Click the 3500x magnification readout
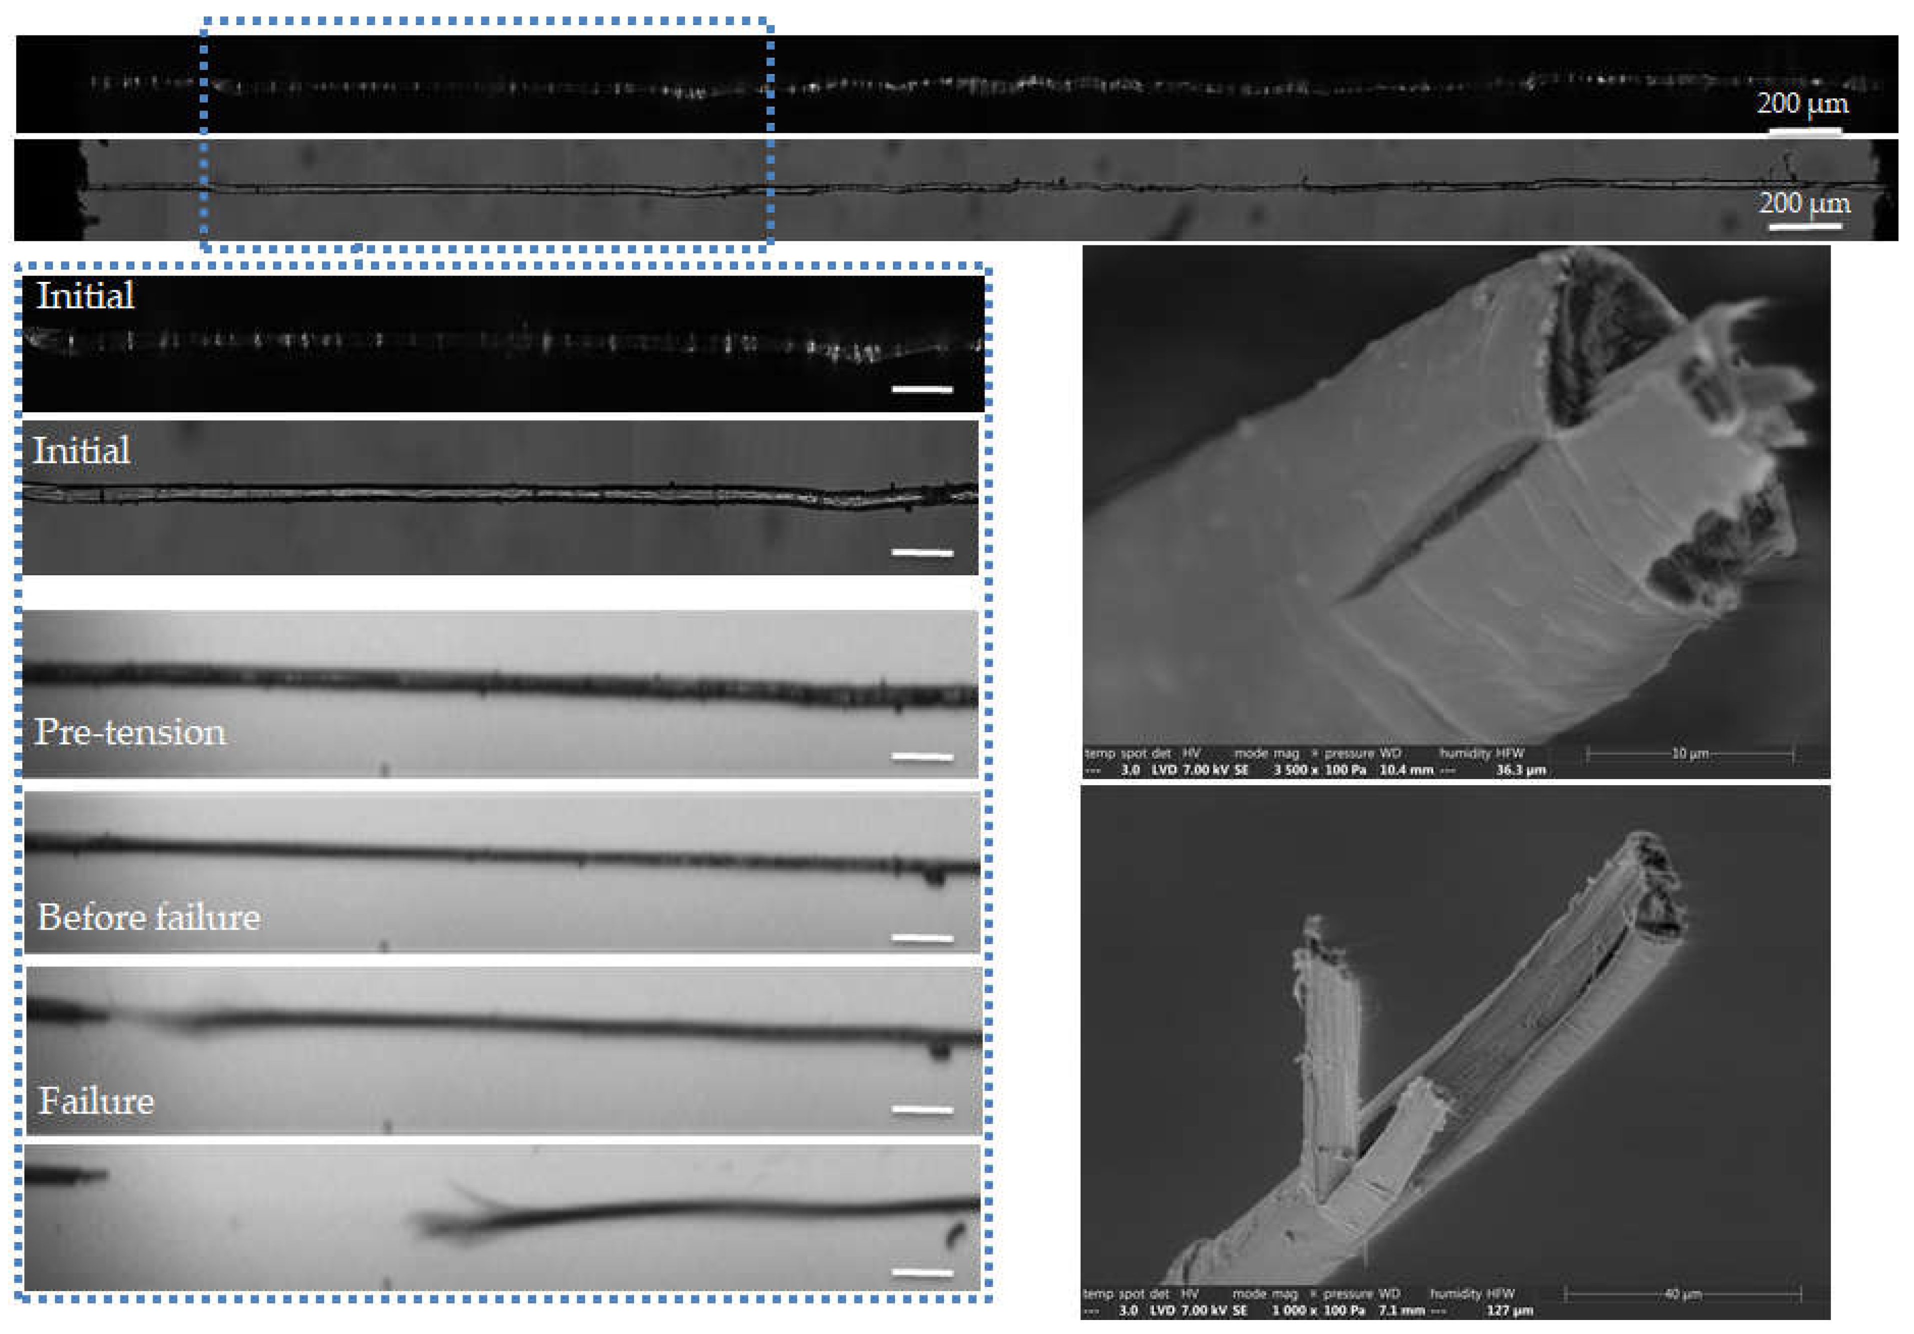 pos(1294,771)
